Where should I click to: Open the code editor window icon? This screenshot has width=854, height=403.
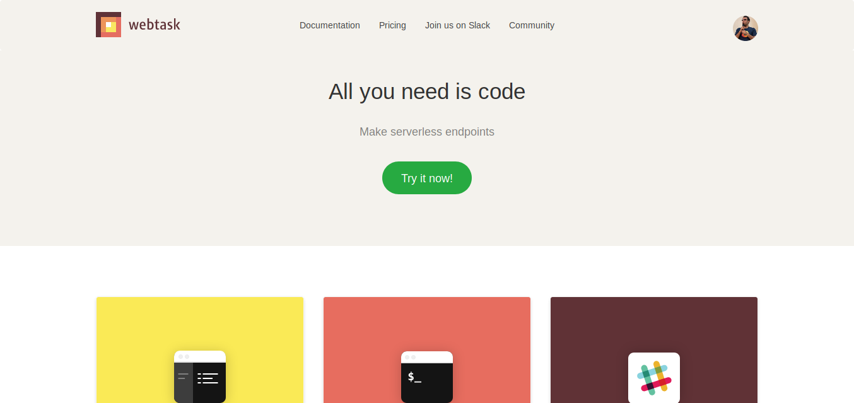click(x=200, y=377)
